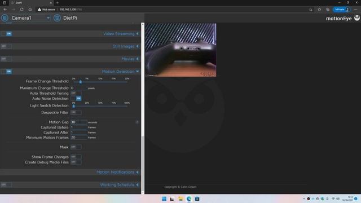Click the Calin Crisan copyright link

188,187
